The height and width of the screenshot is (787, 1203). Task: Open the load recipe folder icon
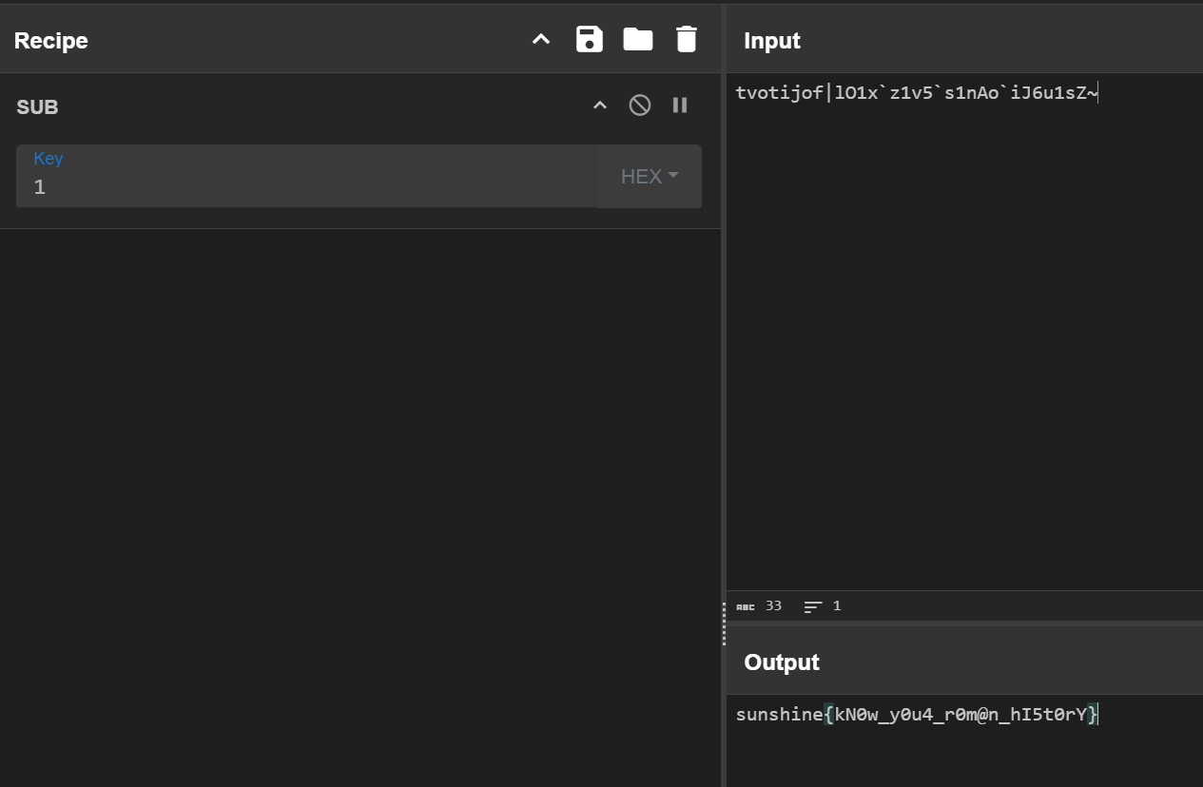point(637,40)
